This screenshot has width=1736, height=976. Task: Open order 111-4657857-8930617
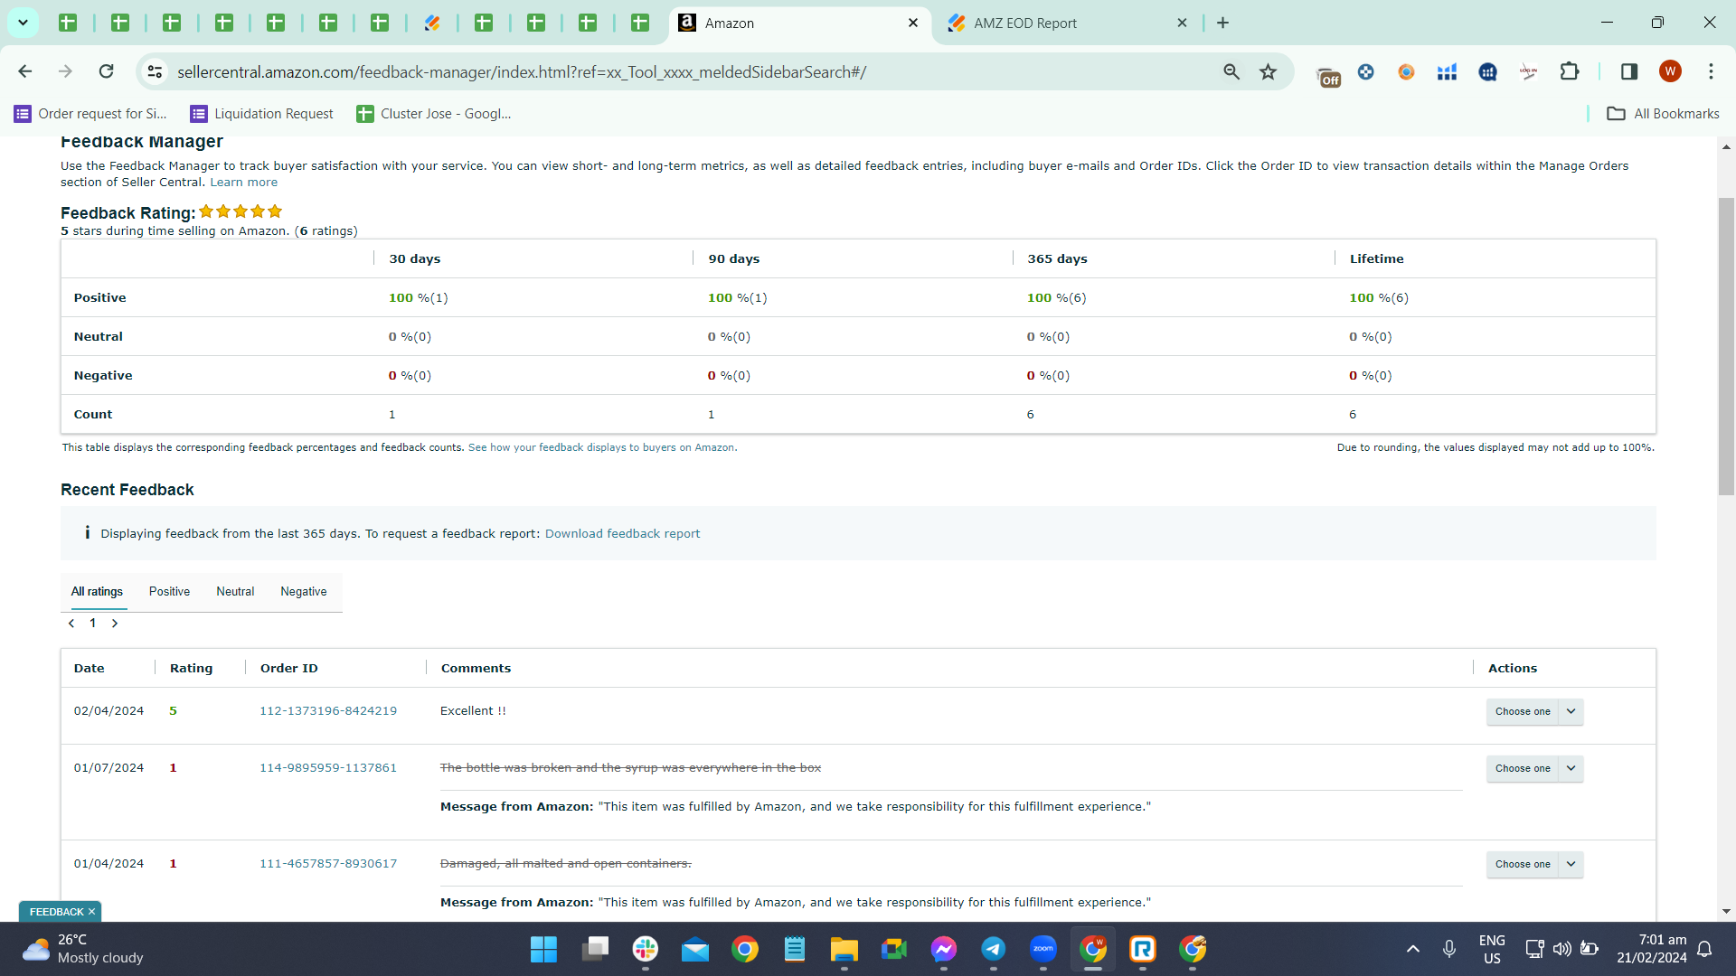click(328, 863)
